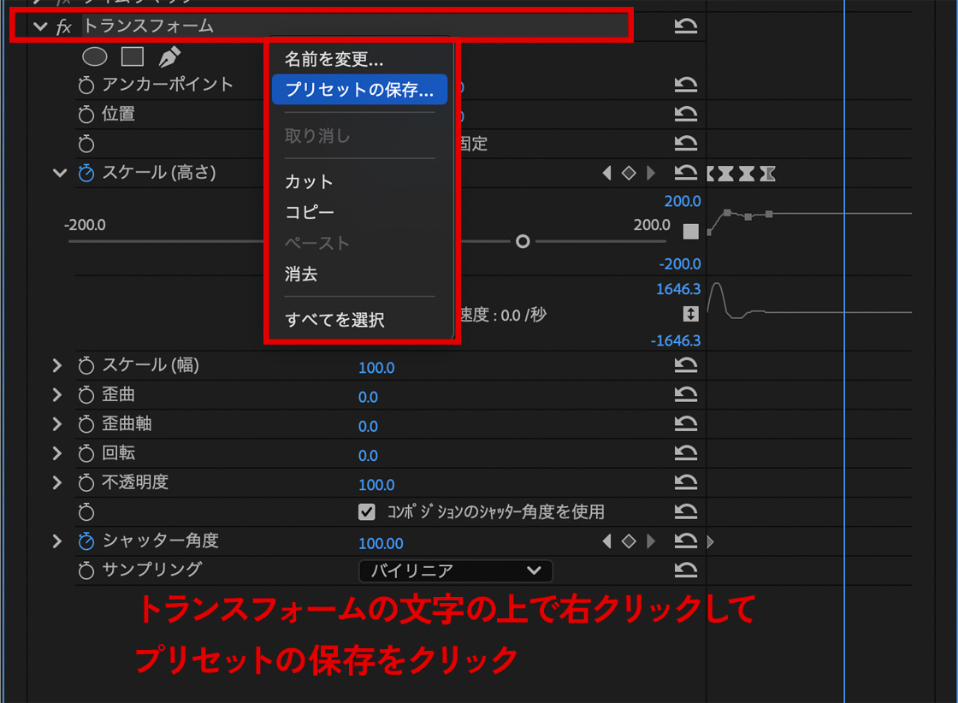Screen dimensions: 958x703
Task: Select the pen mask tool
Action: (x=169, y=56)
